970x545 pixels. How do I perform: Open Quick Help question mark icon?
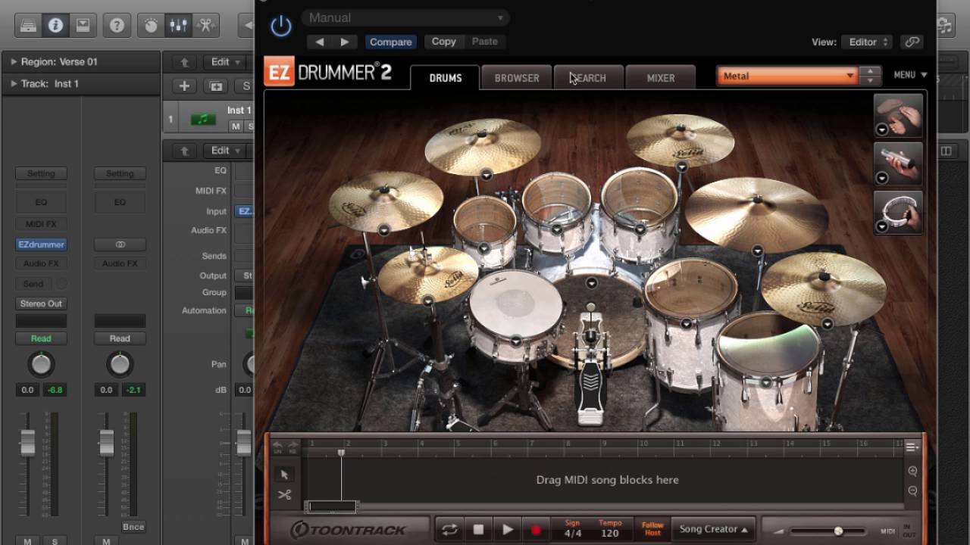117,25
